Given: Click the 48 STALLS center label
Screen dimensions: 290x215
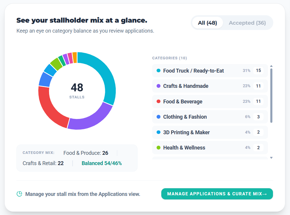Looking at the screenshot, I should (77, 90).
